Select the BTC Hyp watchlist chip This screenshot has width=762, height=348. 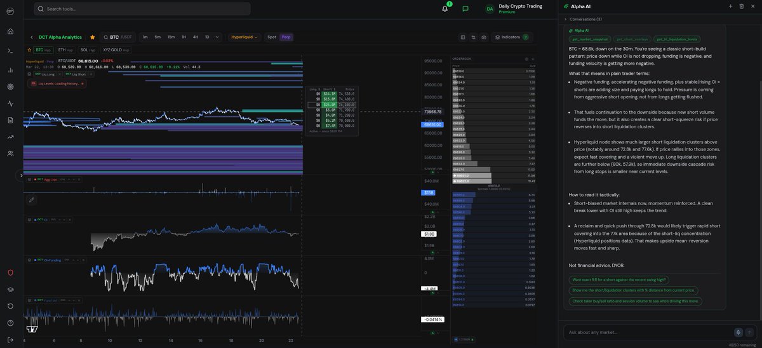coord(44,50)
